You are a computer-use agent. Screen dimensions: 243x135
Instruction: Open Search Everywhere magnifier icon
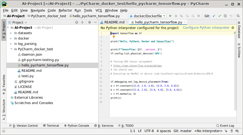click(x=238, y=16)
